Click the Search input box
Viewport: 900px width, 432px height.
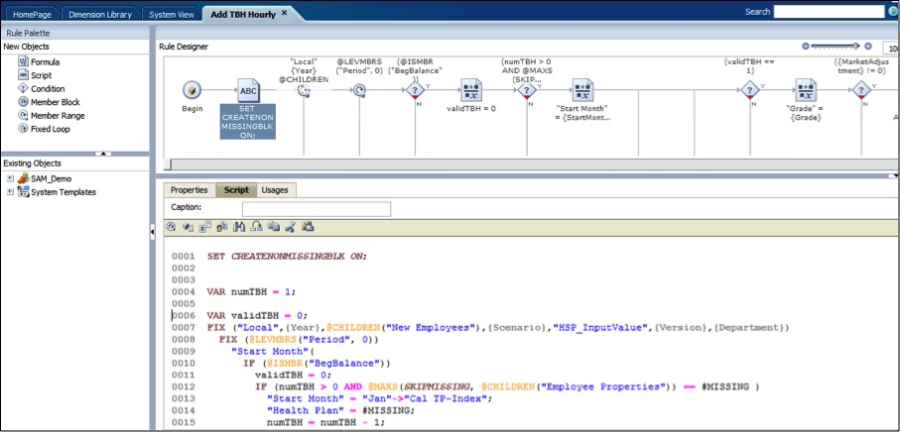[829, 12]
